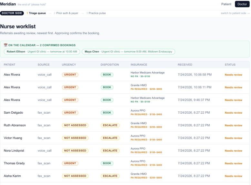Select the NOT ASSESSED badge for Nora Lindqvist
Viewport: 251px width, 185px height.
click(75, 150)
